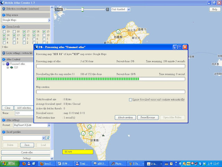Screen dimensions: 222x167
Task: Click left panel scrollbar down arrow
Action: [x=52, y=159]
